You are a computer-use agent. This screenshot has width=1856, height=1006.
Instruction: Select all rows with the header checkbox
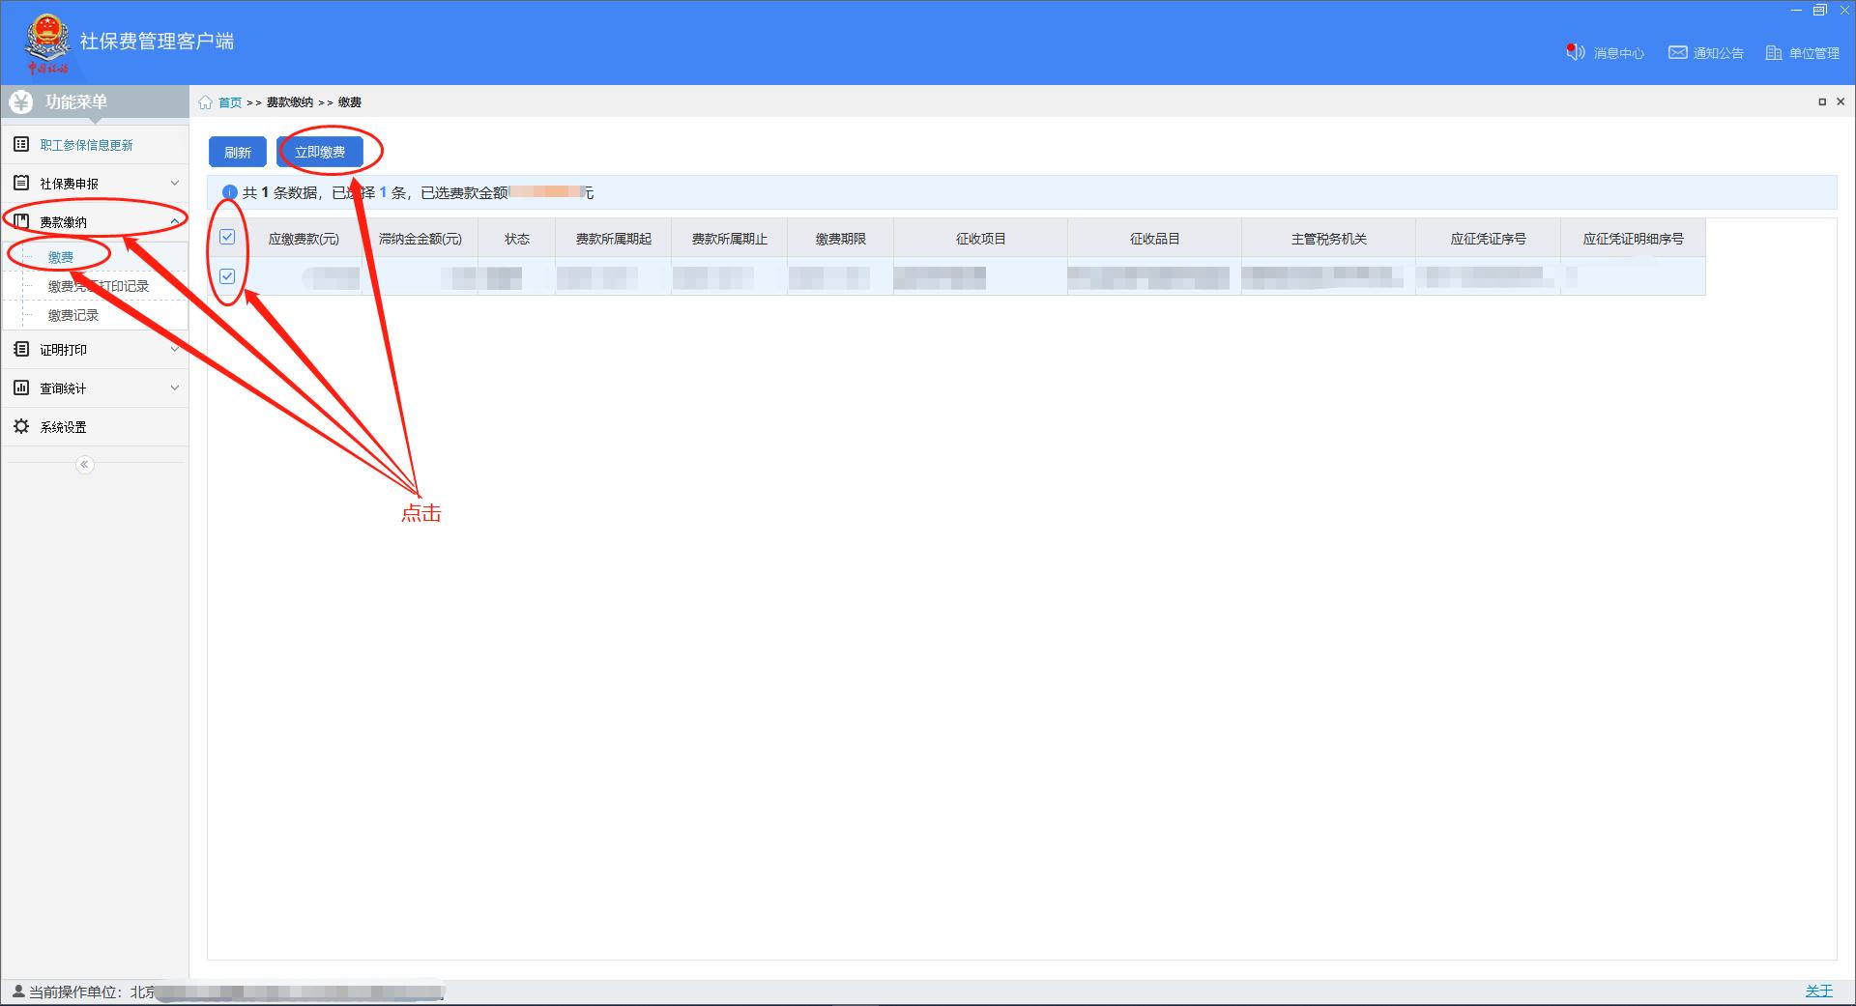click(x=227, y=237)
